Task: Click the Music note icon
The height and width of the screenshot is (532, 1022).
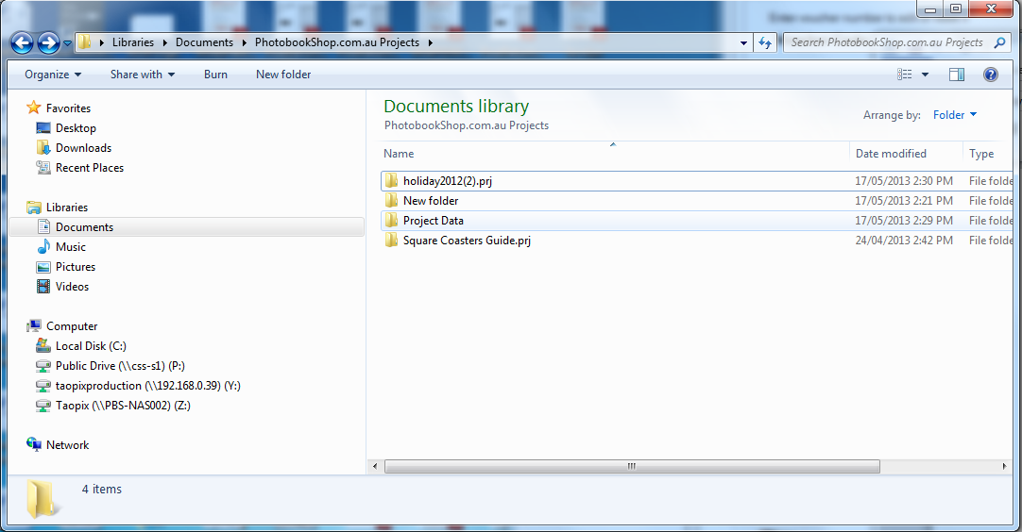Action: tap(43, 246)
